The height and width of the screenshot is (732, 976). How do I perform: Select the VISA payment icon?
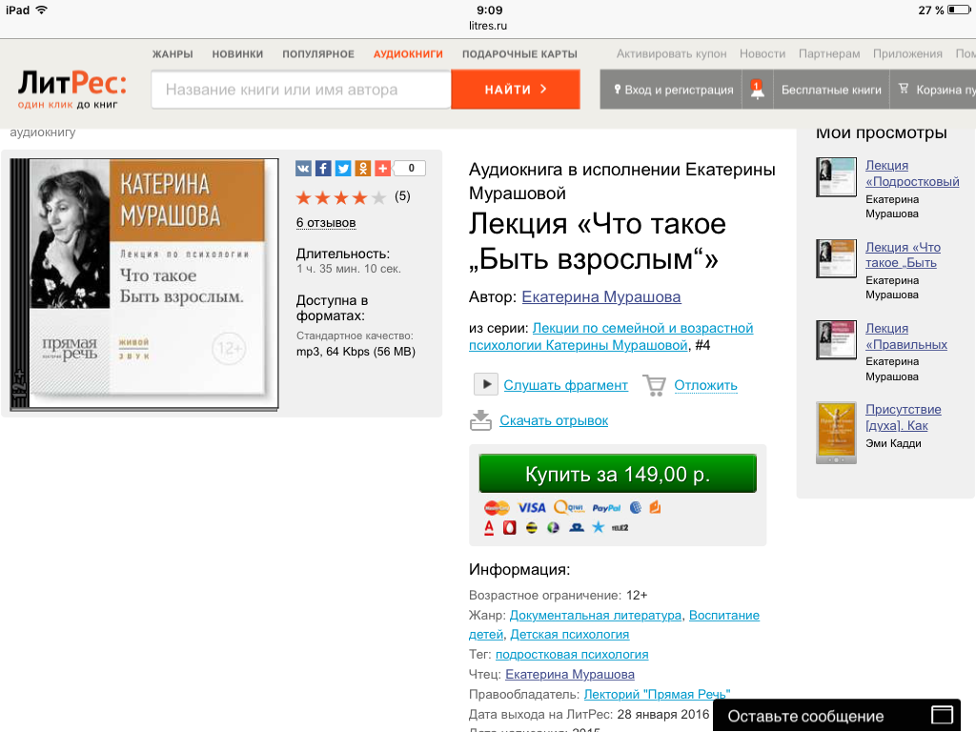coord(532,508)
